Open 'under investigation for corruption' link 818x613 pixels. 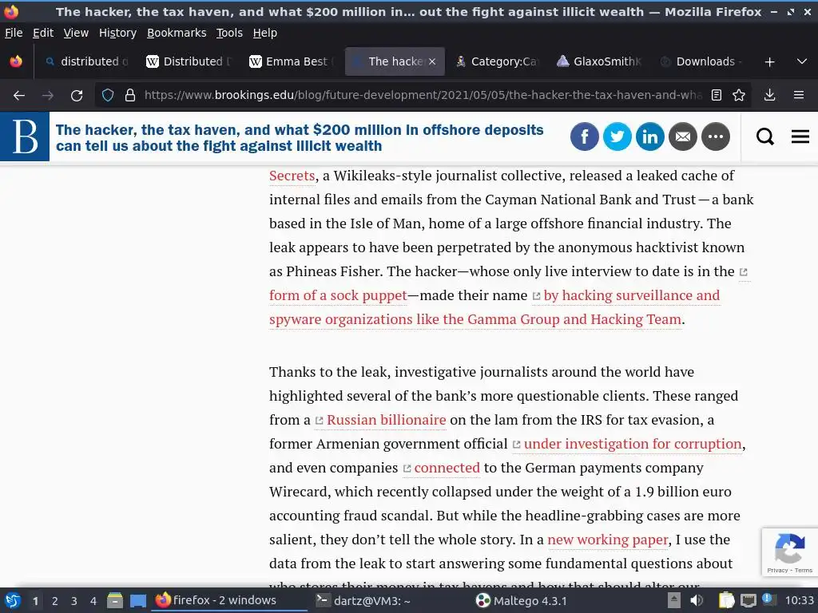(x=633, y=444)
